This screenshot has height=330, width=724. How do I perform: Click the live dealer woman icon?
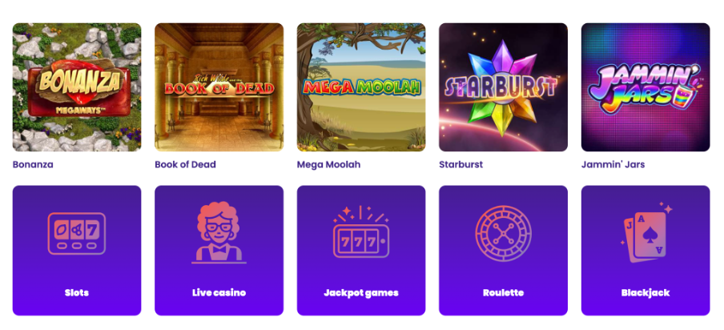219,232
